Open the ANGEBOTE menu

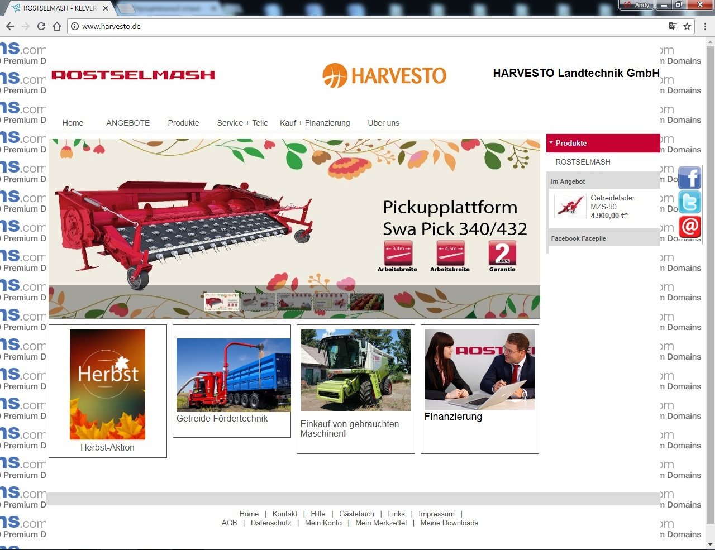click(x=128, y=123)
